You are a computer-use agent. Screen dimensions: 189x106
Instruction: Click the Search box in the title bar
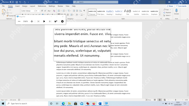(96, 2)
